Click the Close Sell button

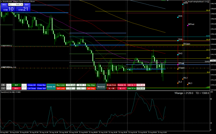point(41,88)
